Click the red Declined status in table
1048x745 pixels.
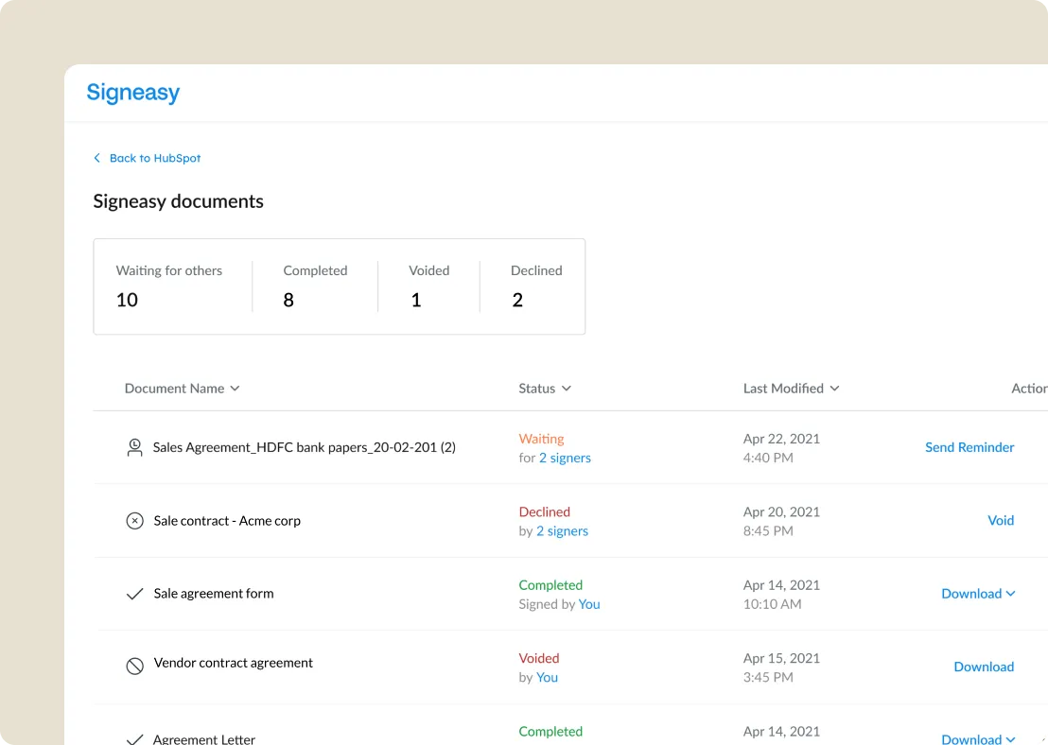click(x=545, y=511)
